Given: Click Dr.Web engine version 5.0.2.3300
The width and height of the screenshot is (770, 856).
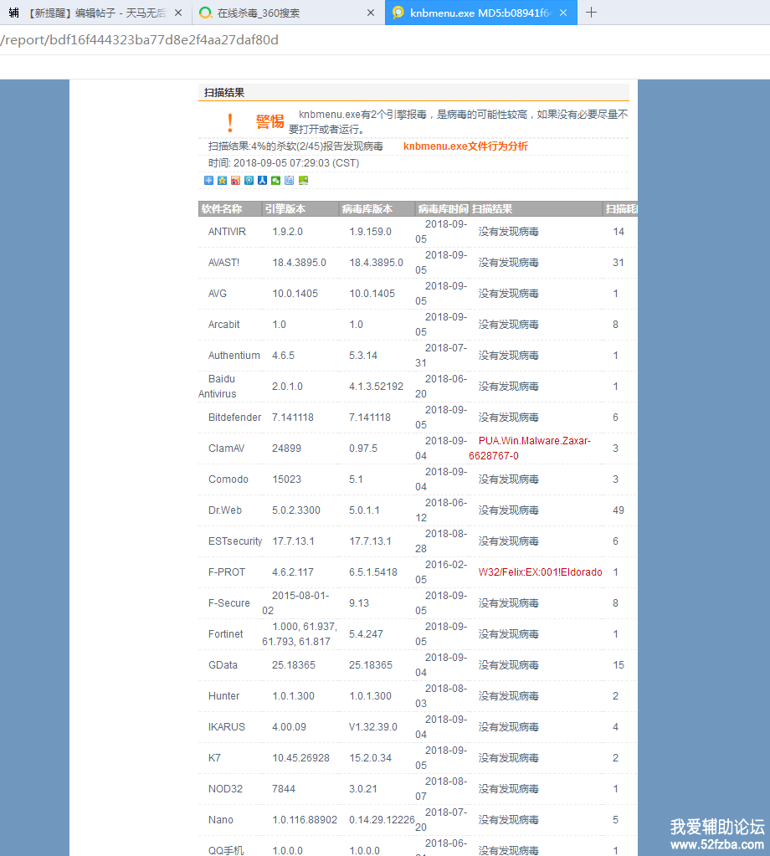Looking at the screenshot, I should click(x=296, y=510).
